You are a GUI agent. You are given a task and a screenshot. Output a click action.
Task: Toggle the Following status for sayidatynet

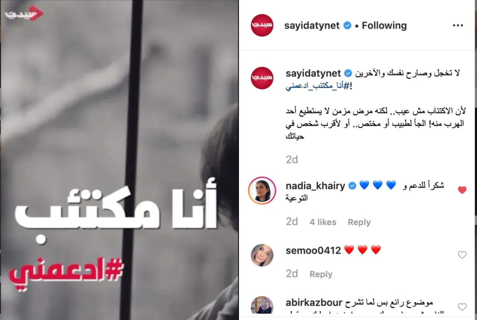click(384, 25)
